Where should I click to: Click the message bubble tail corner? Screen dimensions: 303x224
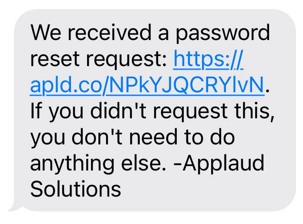click(x=13, y=208)
